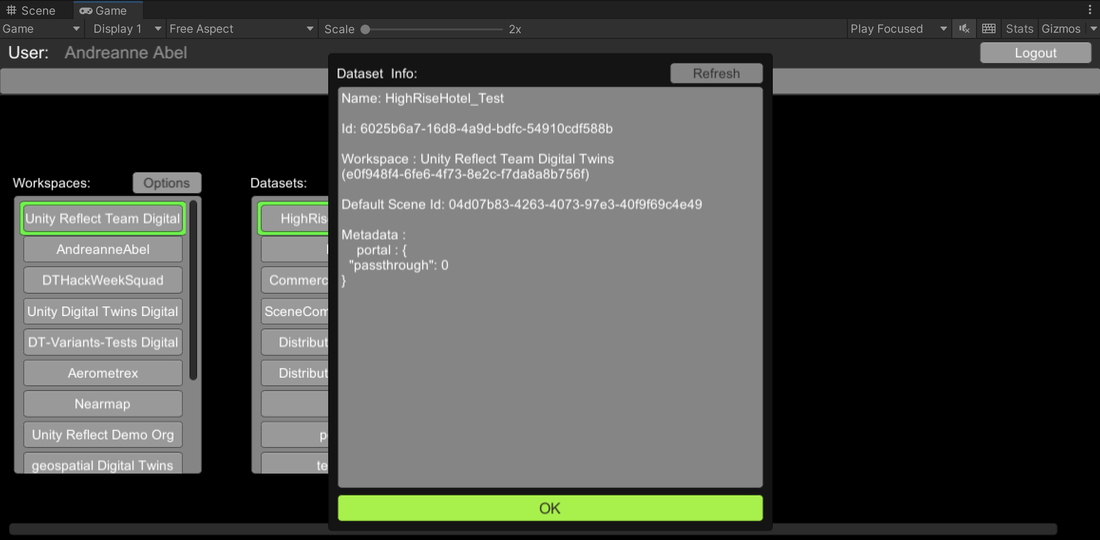The width and height of the screenshot is (1100, 540).
Task: Open the Display 1 dropdown
Action: point(124,28)
